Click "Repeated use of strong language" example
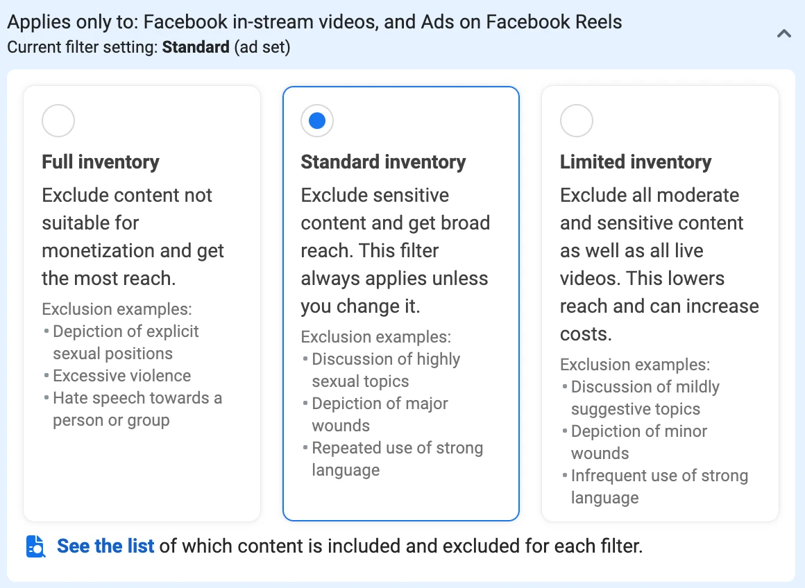The width and height of the screenshot is (805, 588). coord(396,458)
